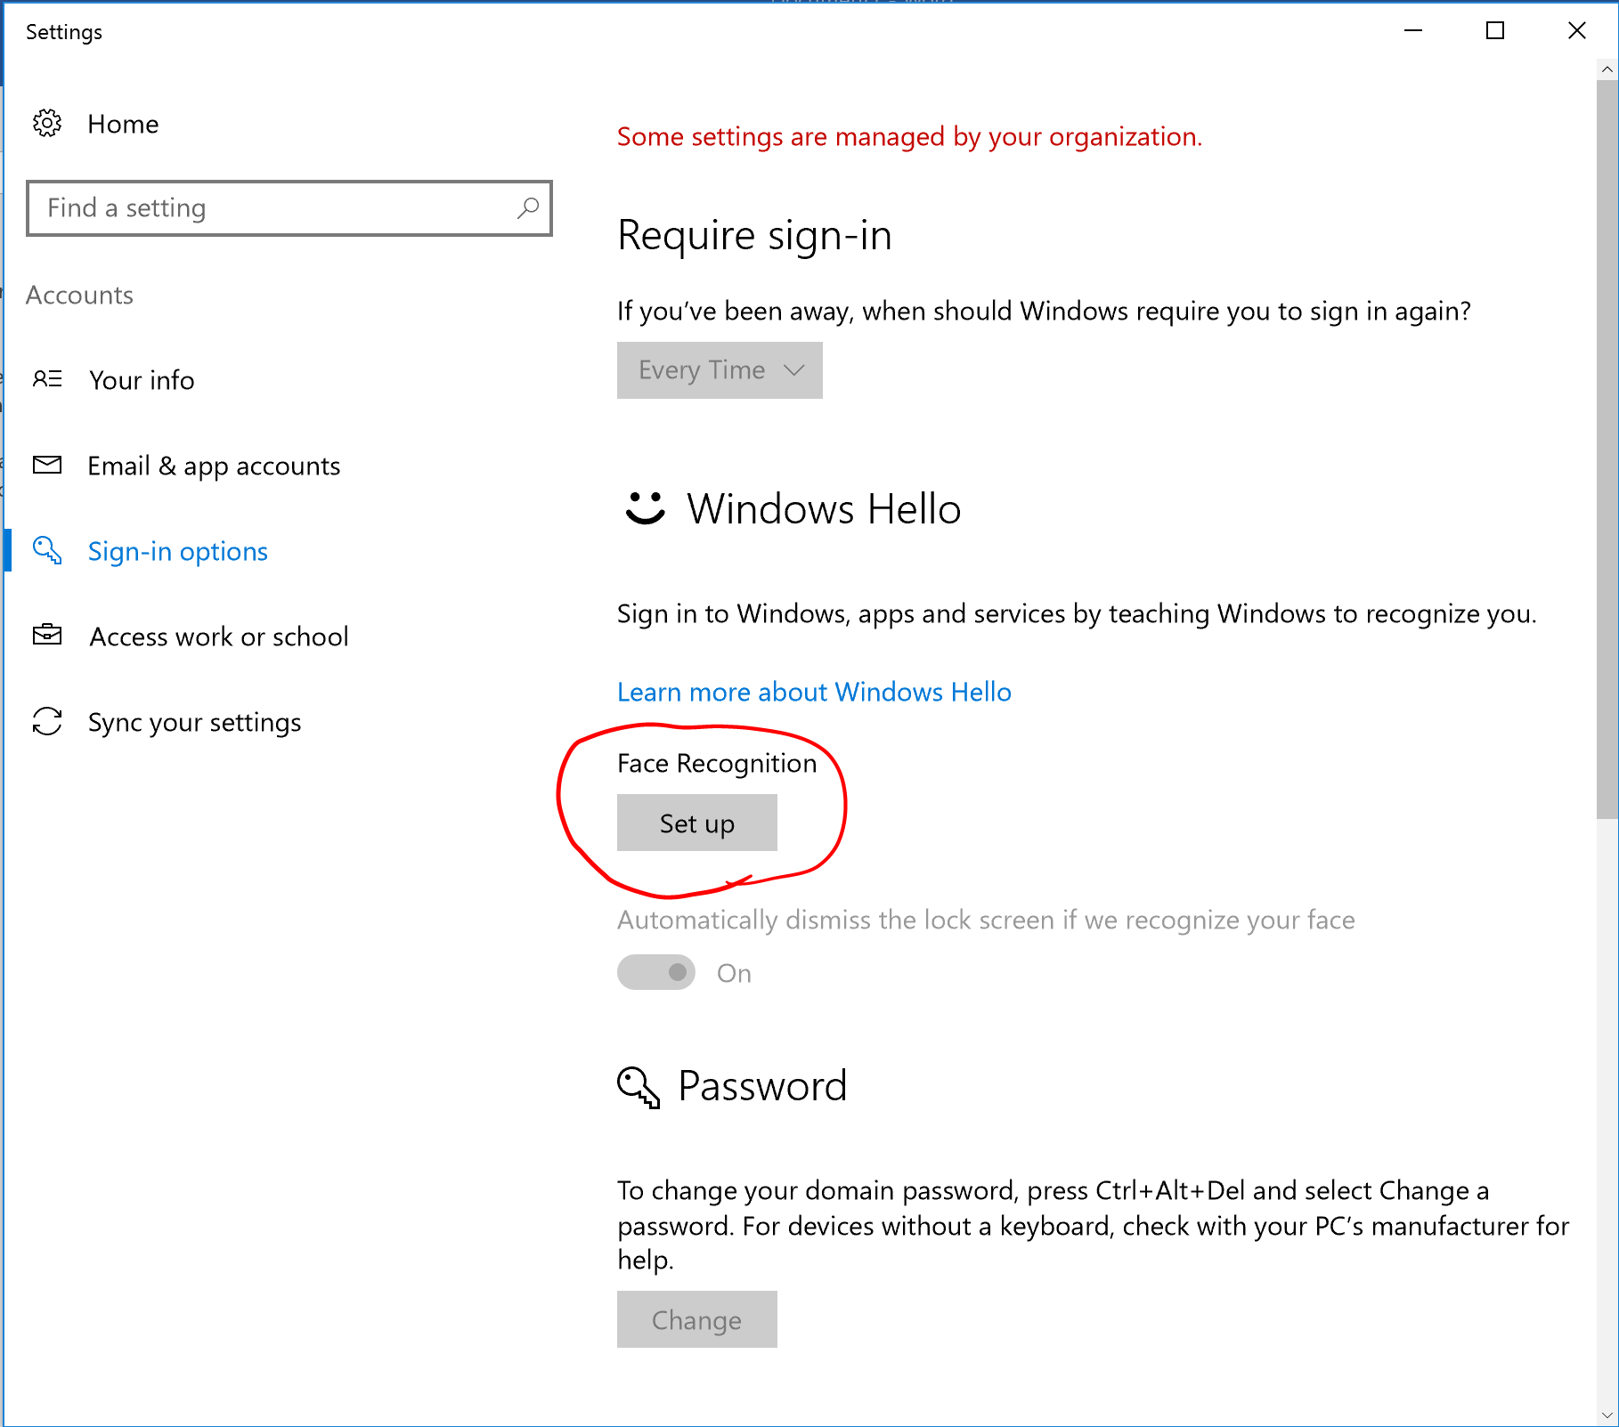Click the Face Recognition label
Screen dimensions: 1619x1427
pos(717,764)
